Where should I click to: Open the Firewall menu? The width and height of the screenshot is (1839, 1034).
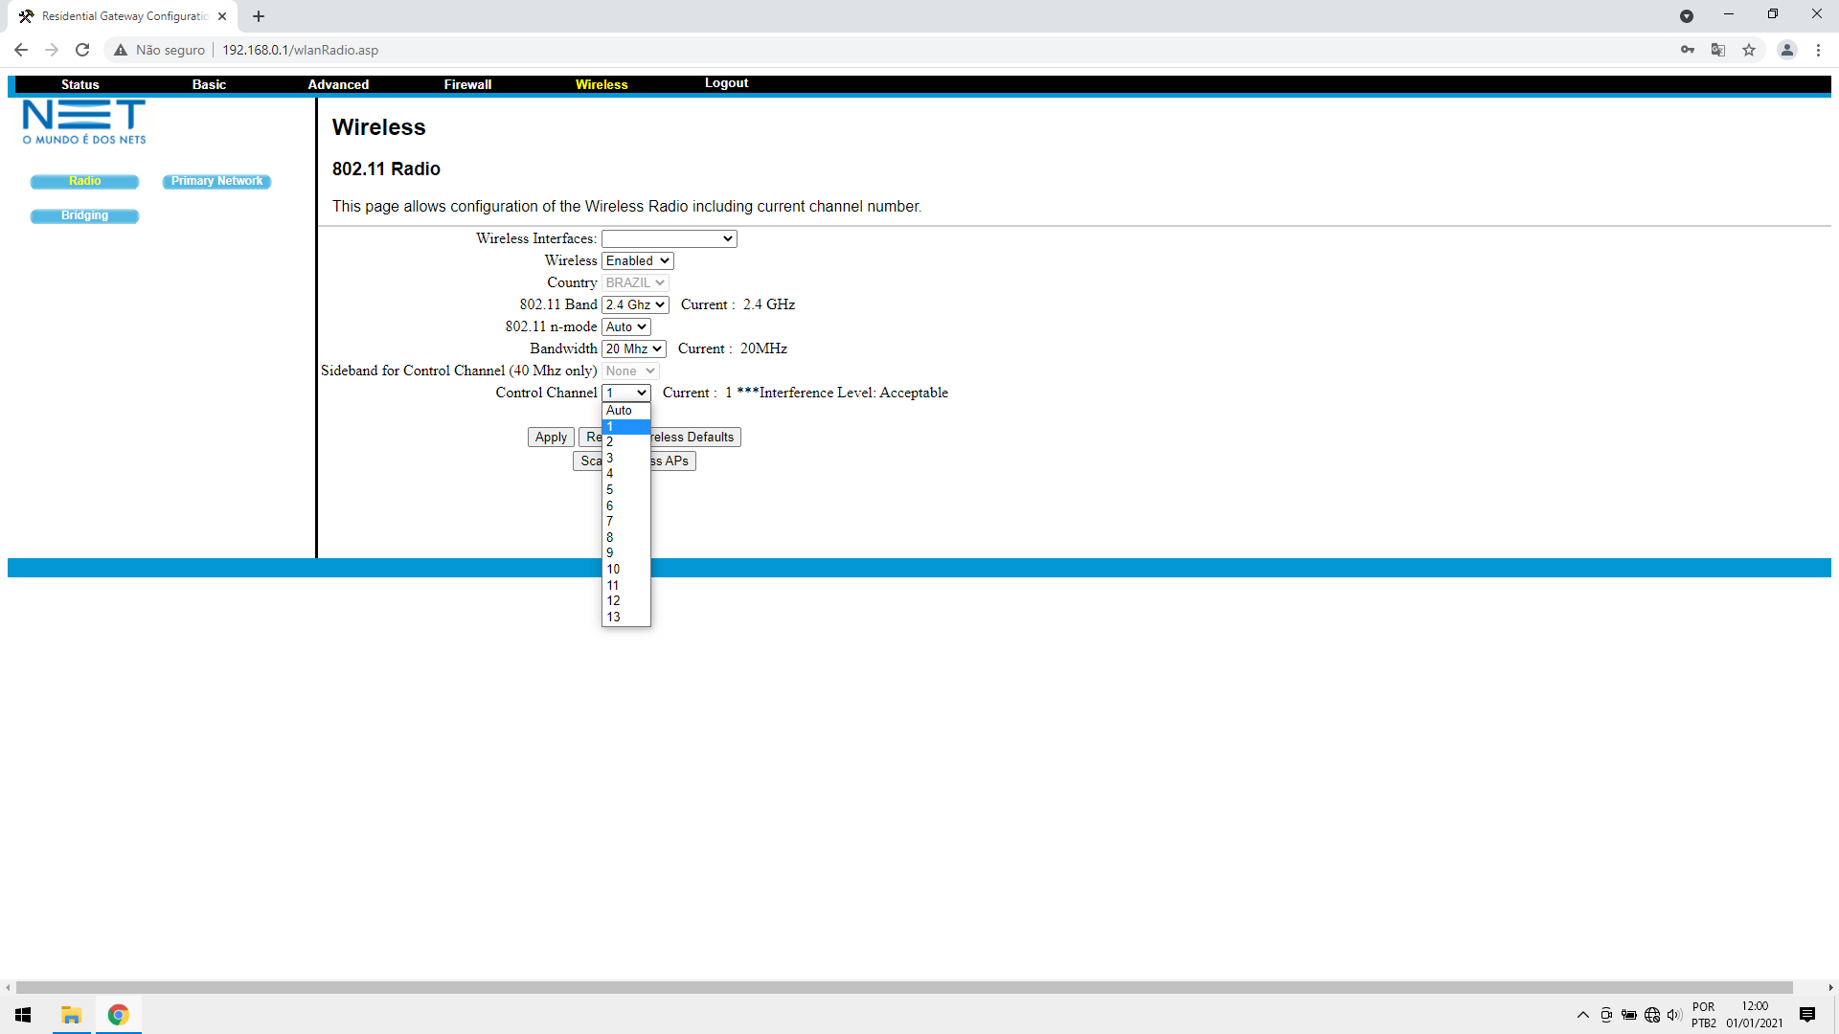[467, 84]
